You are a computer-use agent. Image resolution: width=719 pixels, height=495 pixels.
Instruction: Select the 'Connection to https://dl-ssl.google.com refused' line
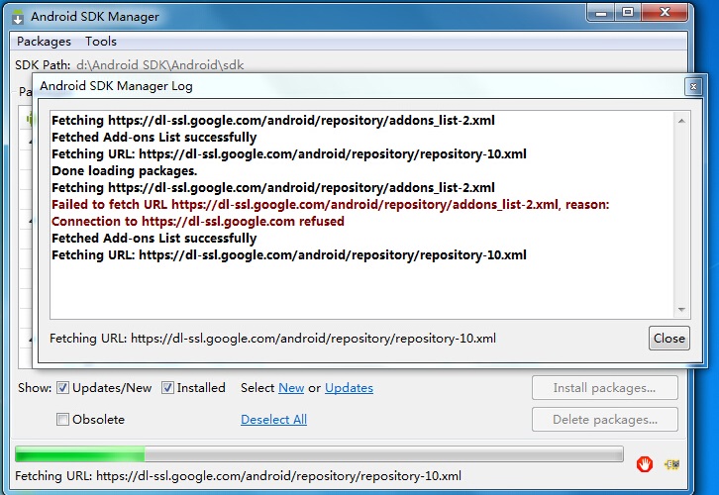tap(198, 222)
